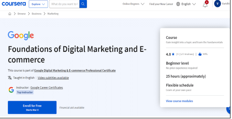This screenshot has height=119, width=232.
Task: Click the Google logo
Action: click(21, 36)
